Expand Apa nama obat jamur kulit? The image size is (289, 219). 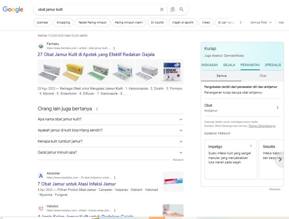[110, 119]
